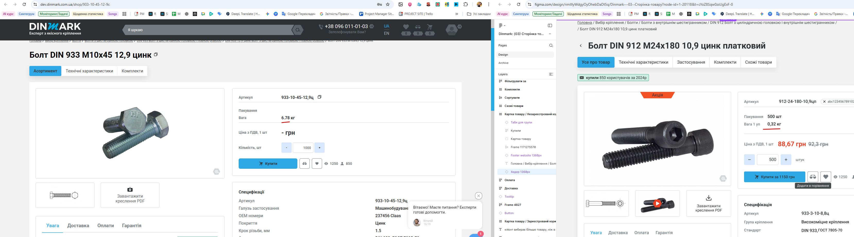Screen dimensions: 854x237
Task: Increase quantity with plus on Dinmark site
Action: coord(319,148)
